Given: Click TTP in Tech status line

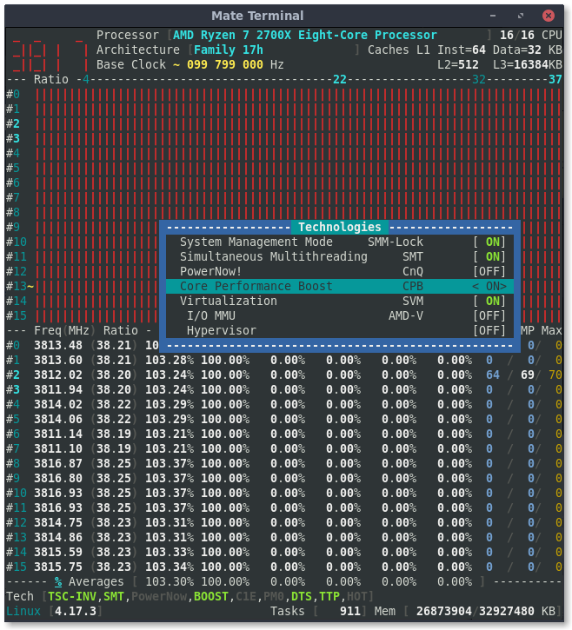Looking at the screenshot, I should (329, 597).
